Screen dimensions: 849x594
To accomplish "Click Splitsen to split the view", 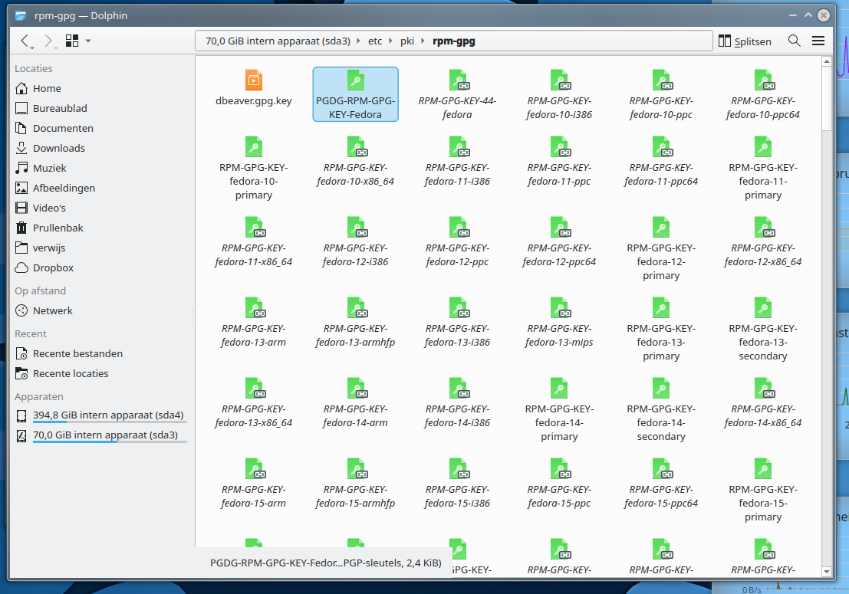I will click(x=745, y=41).
